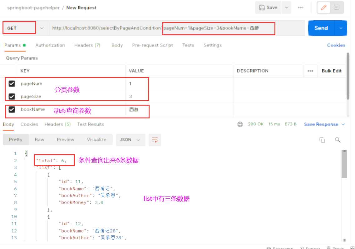Switch to the Authorization tab
Image resolution: width=355 pixels, height=249 pixels.
tap(50, 45)
